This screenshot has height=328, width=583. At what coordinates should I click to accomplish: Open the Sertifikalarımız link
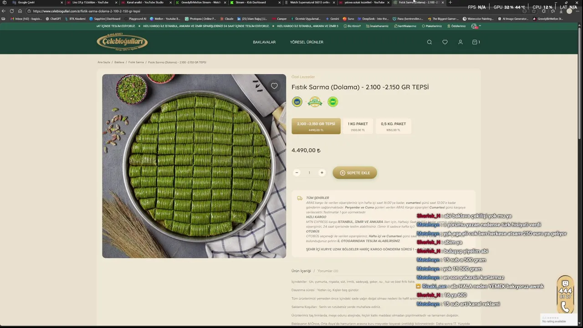(405, 26)
